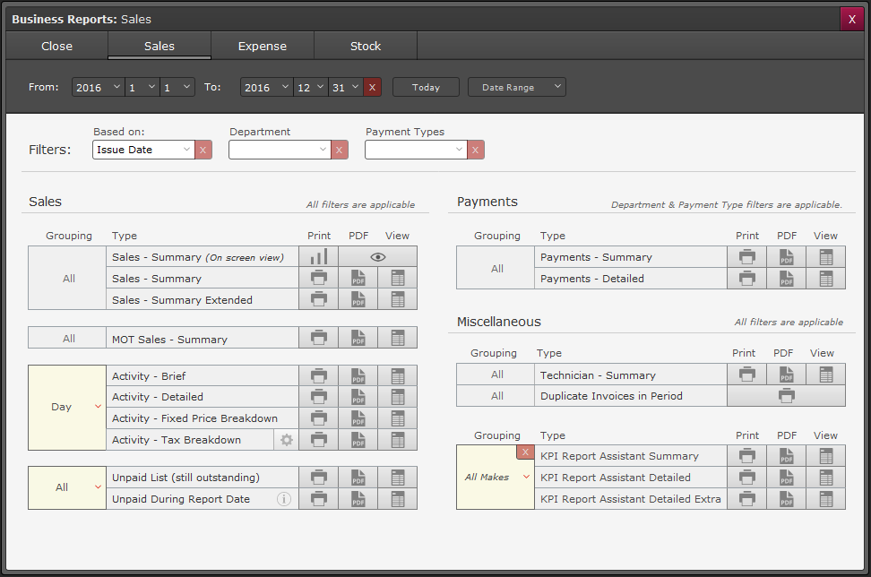Viewport: 871px width, 577px height.
Task: Open table view for Activity - Brief
Action: coord(397,376)
